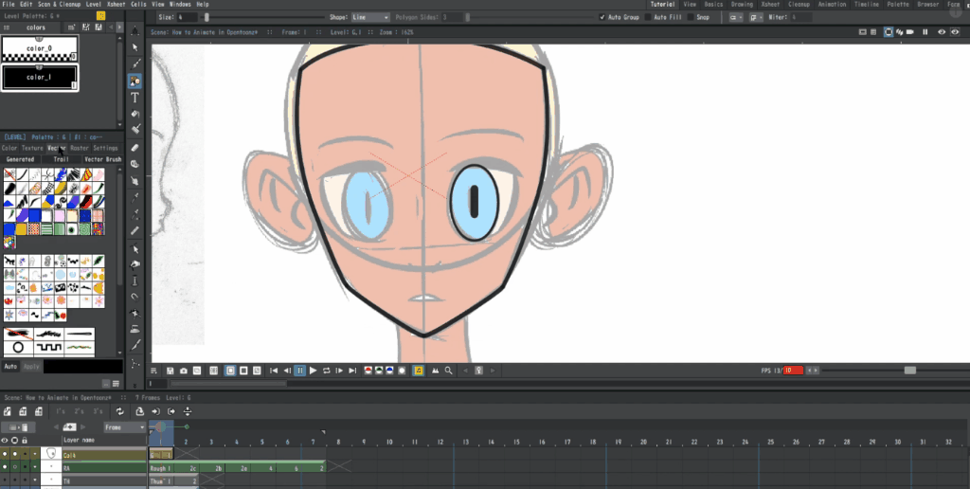Select the Skeleton tool at toolbar bottom
The width and height of the screenshot is (970, 489).
pyautogui.click(x=135, y=363)
